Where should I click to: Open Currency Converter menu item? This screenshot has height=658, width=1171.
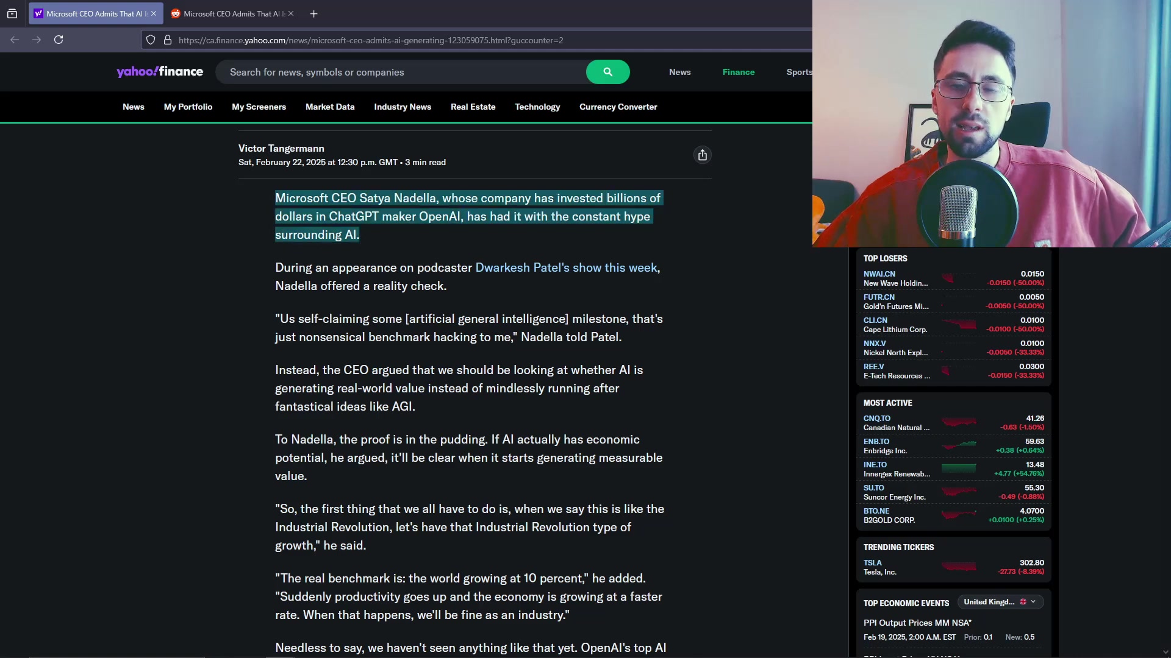tap(618, 107)
